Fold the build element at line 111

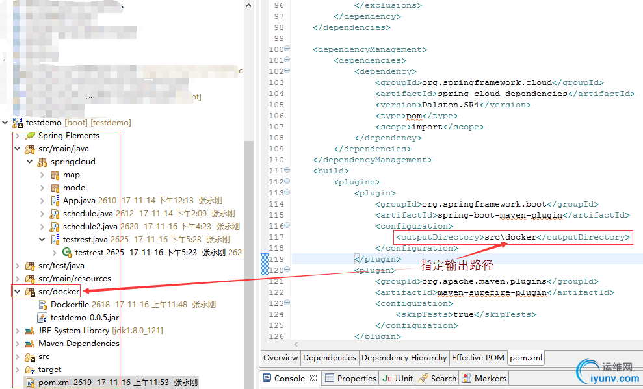[x=287, y=170]
